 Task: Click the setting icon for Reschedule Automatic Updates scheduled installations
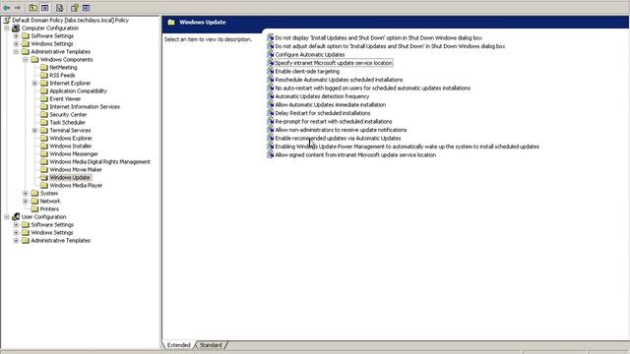(x=270, y=80)
